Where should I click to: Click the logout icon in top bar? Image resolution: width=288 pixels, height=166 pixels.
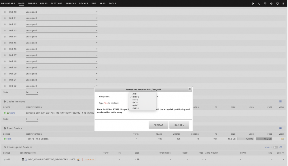click(x=253, y=3)
